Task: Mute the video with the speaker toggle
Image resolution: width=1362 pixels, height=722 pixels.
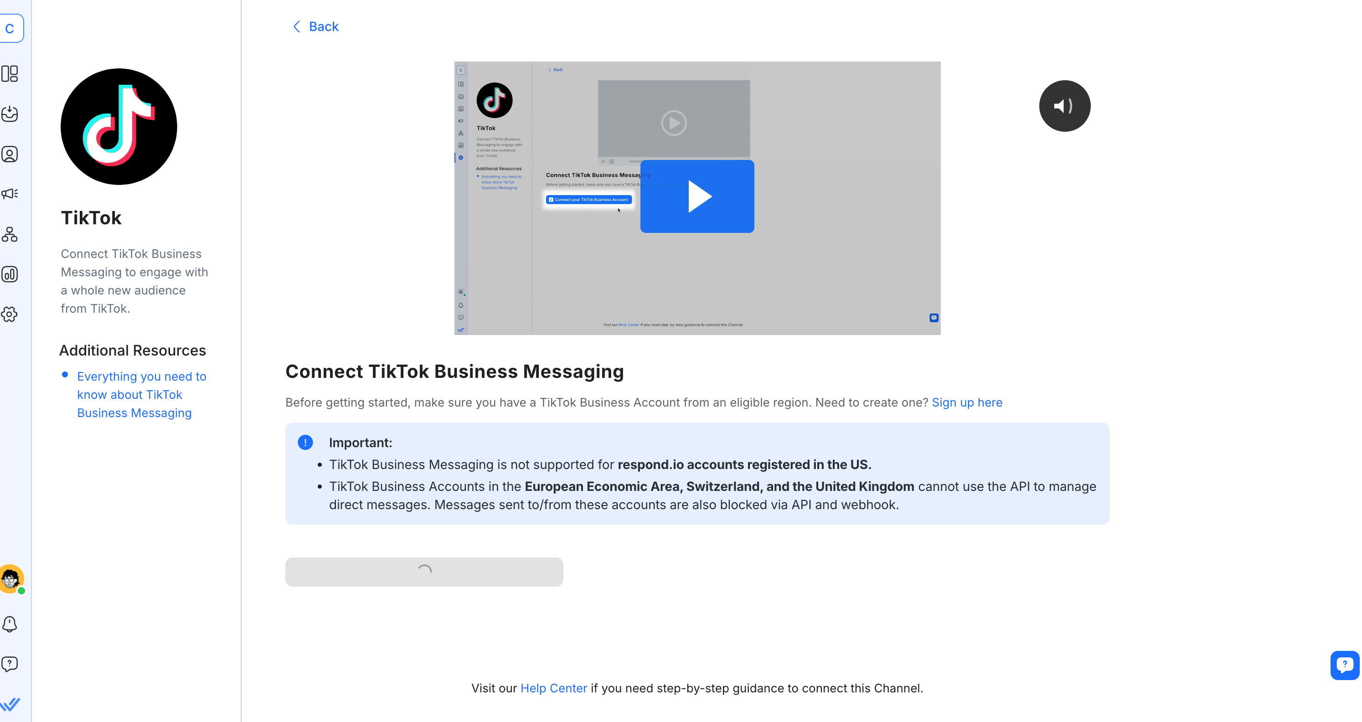Action: click(1064, 106)
